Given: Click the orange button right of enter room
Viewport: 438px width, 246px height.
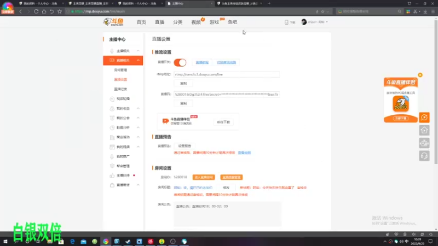Looking at the screenshot, I should pos(231,177).
